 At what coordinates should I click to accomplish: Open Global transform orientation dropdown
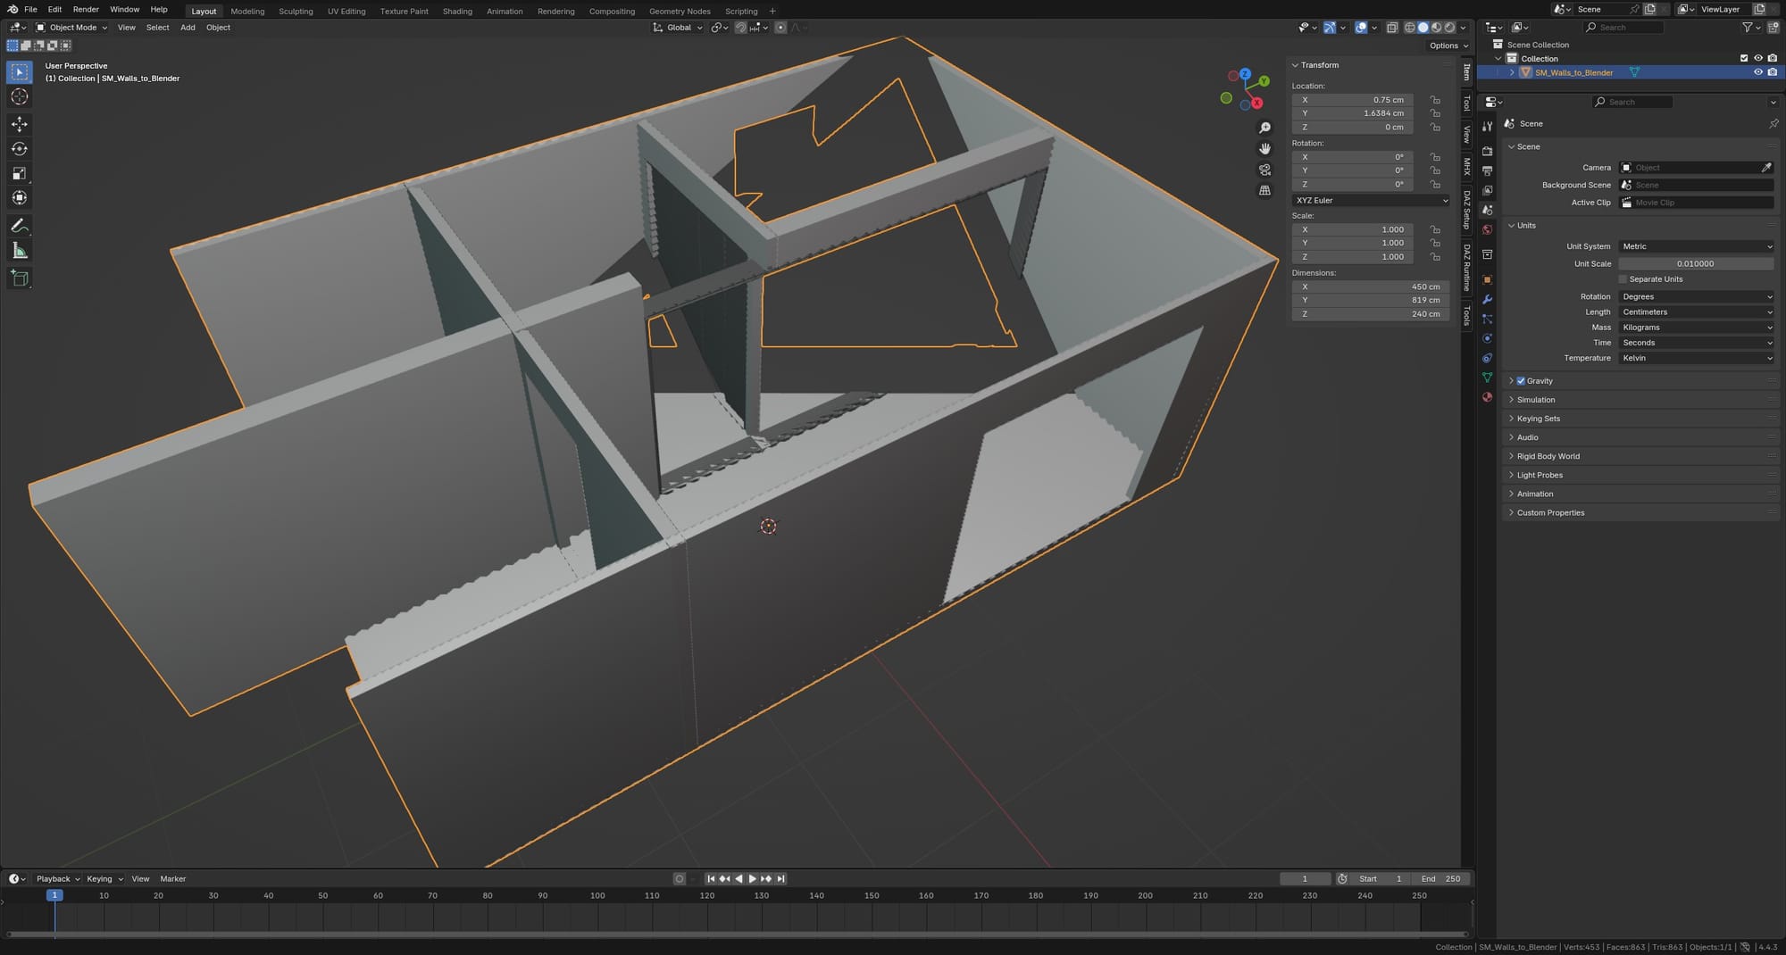678,28
